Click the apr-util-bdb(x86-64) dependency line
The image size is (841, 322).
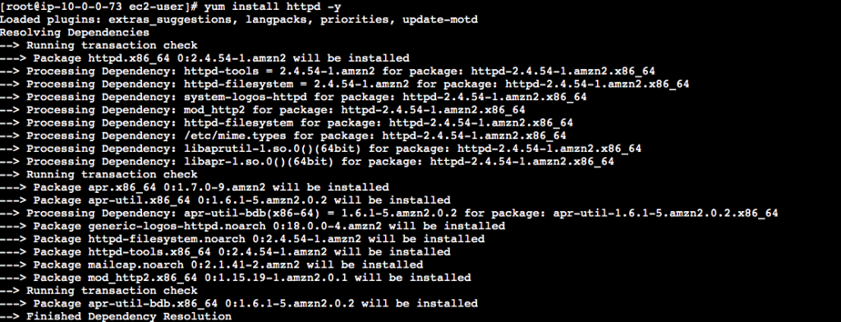coord(388,213)
